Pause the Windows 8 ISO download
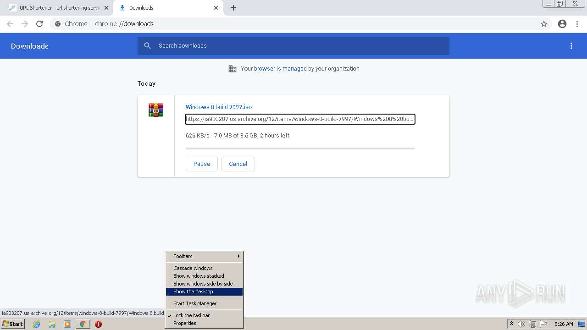The height and width of the screenshot is (330, 587). (202, 164)
